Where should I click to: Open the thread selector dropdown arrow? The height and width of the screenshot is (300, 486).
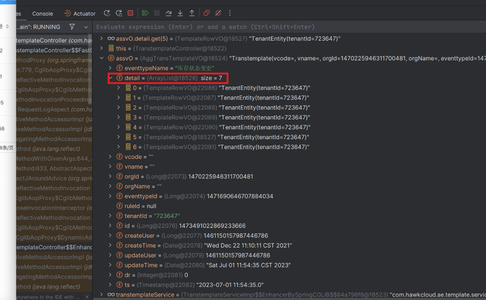86,27
